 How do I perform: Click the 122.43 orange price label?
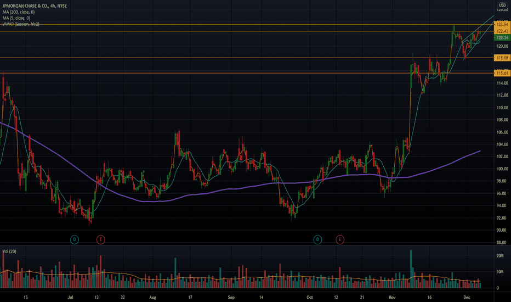click(x=502, y=31)
